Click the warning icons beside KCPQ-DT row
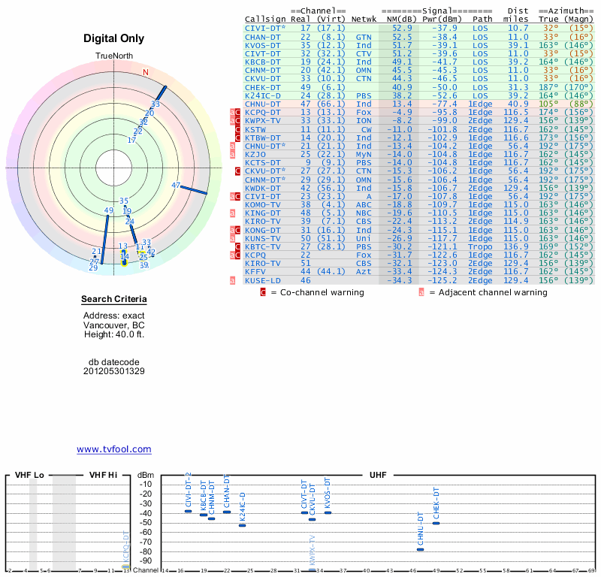 click(x=235, y=113)
